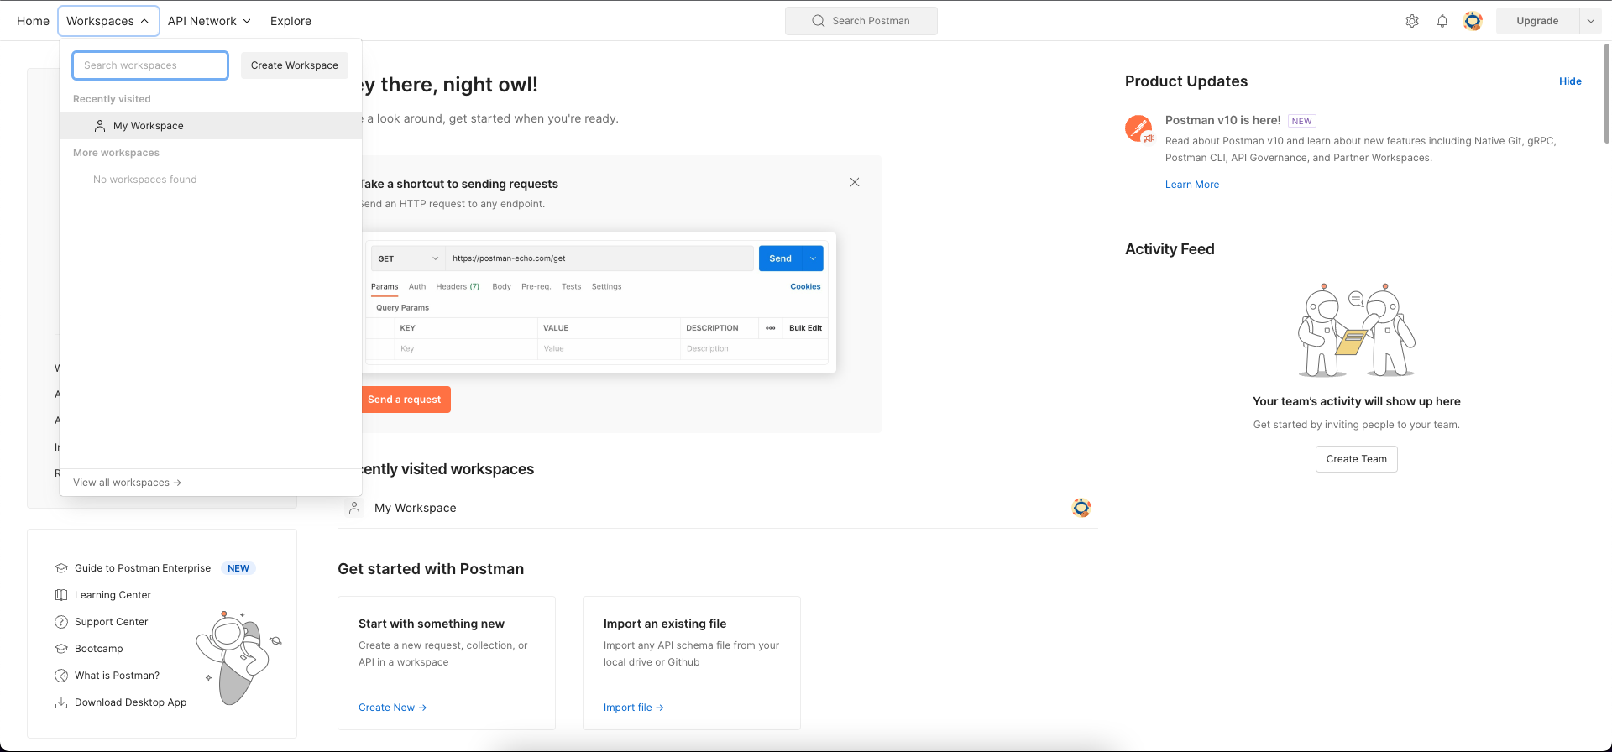This screenshot has width=1612, height=752.
Task: Focus the Search workspaces field
Action: pyautogui.click(x=150, y=65)
